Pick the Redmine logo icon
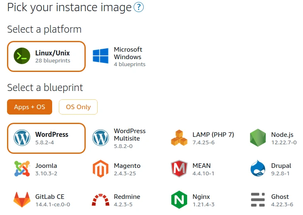The width and height of the screenshot is (303, 215). coord(101,200)
